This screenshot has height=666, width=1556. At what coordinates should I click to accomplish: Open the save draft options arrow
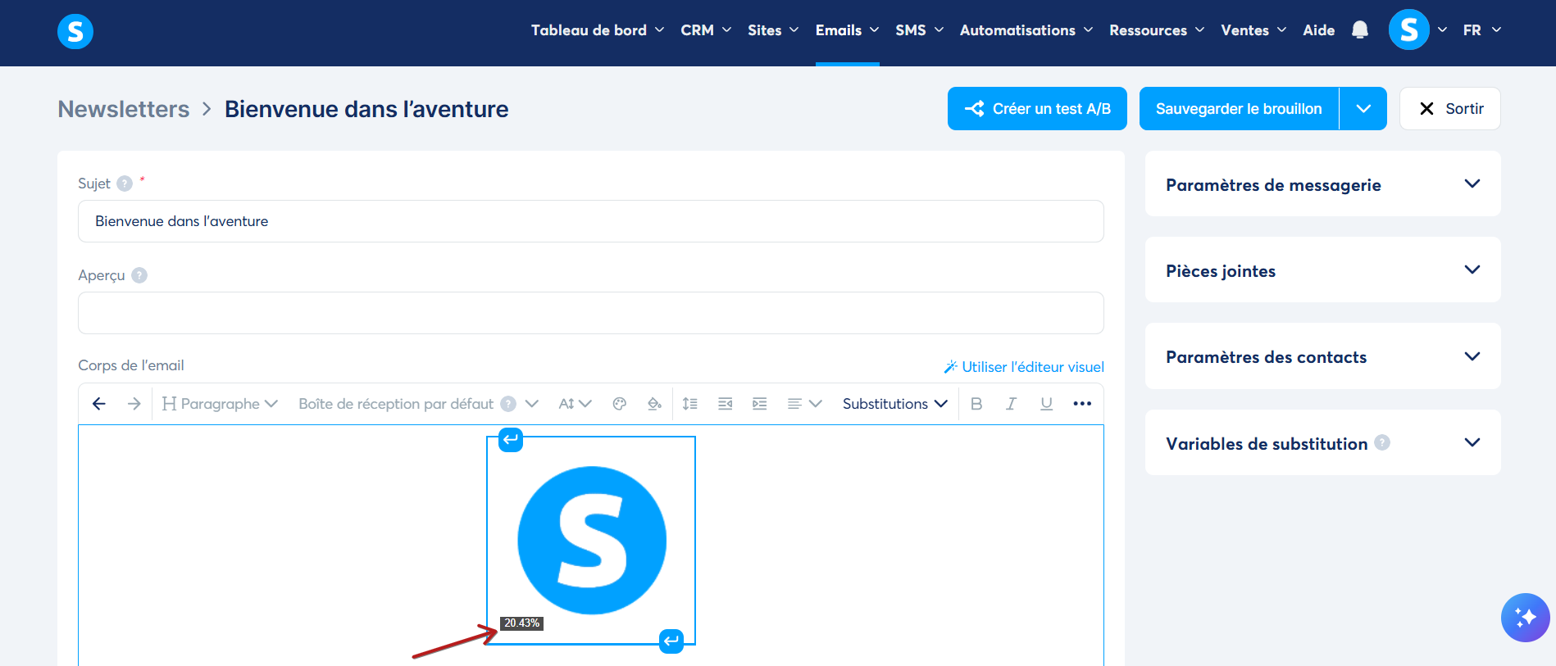coord(1363,108)
